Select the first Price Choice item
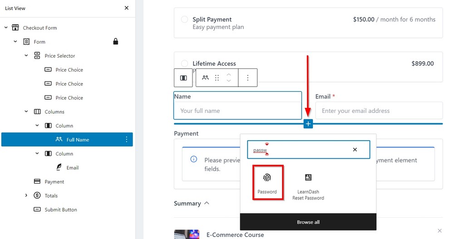Screen dimensions: 454x239 [69, 70]
